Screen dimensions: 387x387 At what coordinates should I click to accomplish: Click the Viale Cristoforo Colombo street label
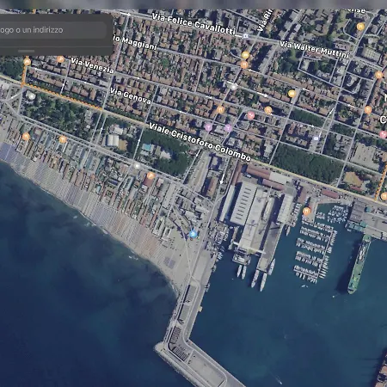200,142
